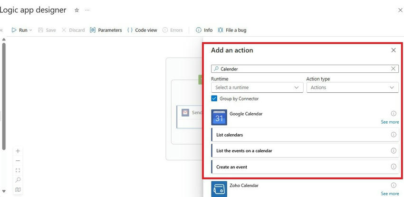Zoom in on the designer canvas
Image resolution: width=404 pixels, height=197 pixels.
click(18, 151)
